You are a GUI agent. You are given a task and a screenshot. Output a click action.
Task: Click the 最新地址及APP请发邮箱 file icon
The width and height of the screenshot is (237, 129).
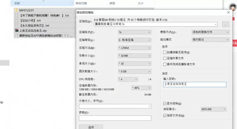(17, 35)
